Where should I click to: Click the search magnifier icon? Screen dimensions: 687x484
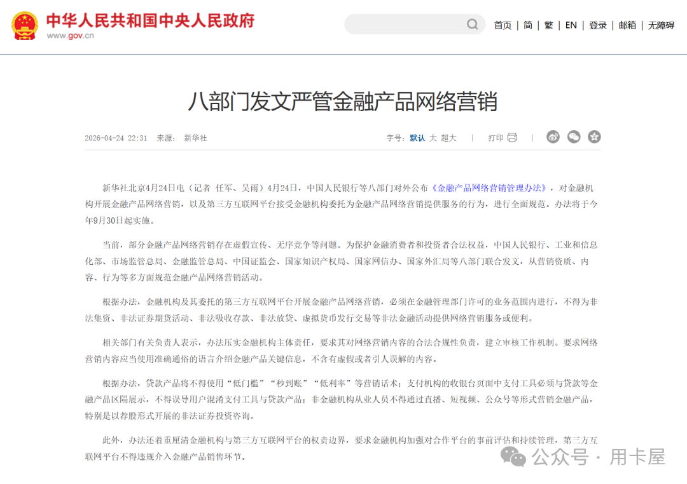[x=472, y=24]
